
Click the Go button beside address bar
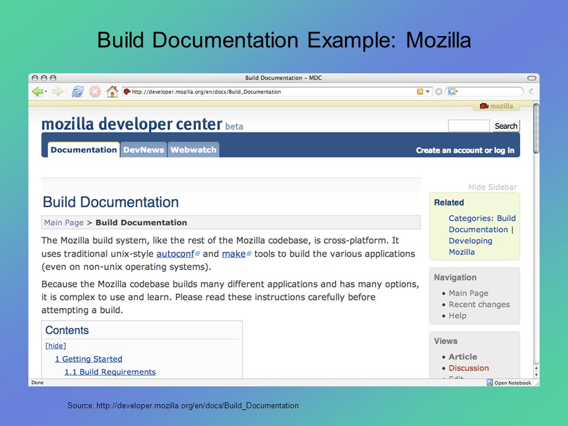pos(438,92)
